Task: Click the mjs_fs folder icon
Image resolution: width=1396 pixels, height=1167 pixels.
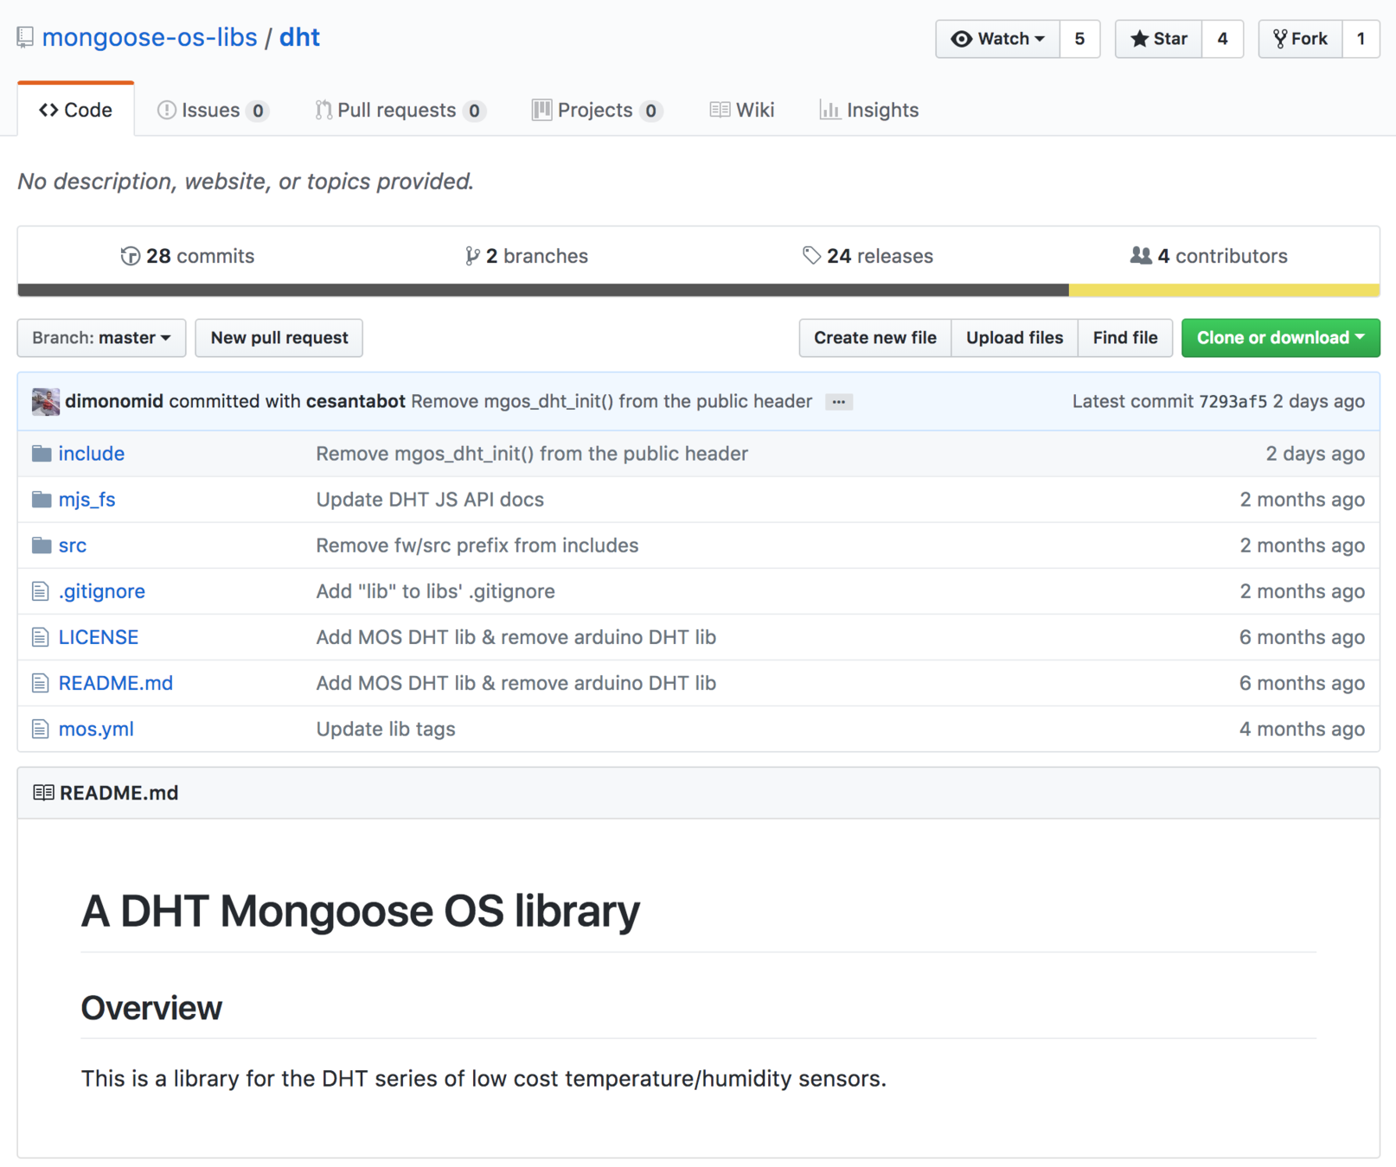Action: click(42, 500)
